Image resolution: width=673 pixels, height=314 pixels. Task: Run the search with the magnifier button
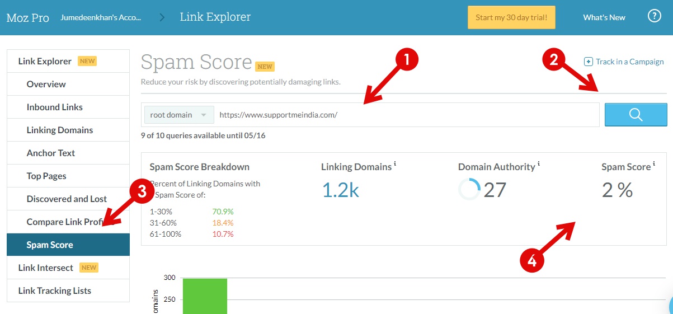click(636, 115)
